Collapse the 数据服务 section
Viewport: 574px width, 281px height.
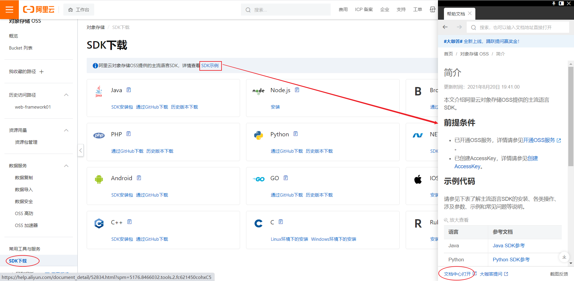coord(66,166)
